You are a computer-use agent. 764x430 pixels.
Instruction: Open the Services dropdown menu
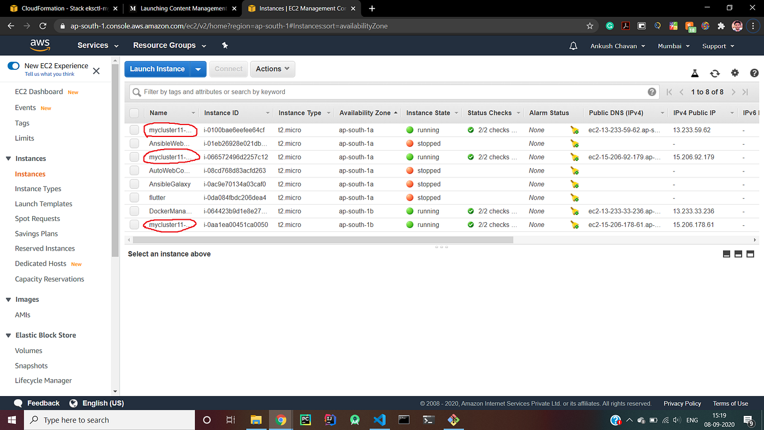[x=97, y=46]
